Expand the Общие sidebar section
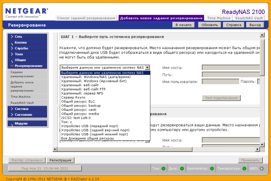Image resolution: width=271 pixels, height=181 pixels. [27, 60]
